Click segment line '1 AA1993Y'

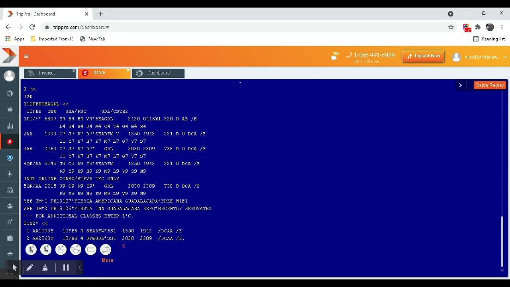pos(104,231)
